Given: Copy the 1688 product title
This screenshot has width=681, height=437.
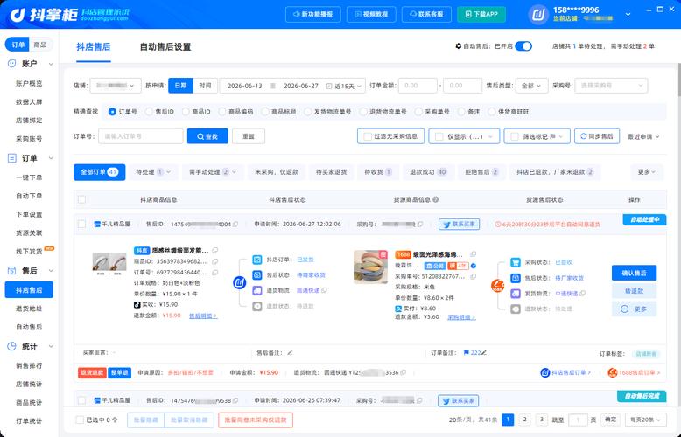Looking at the screenshot, I should click(x=473, y=254).
